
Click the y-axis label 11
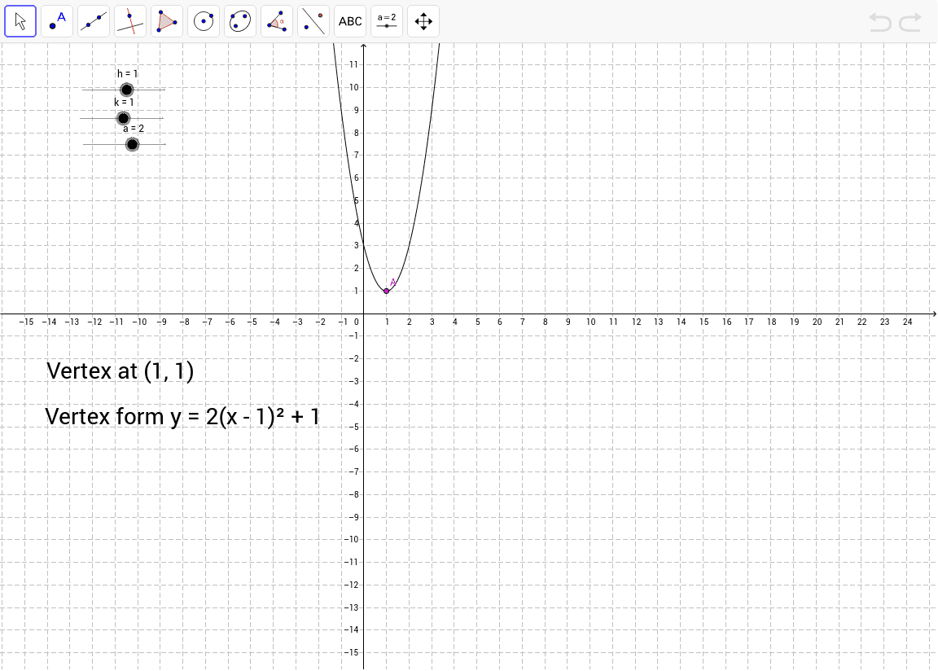tap(354, 64)
